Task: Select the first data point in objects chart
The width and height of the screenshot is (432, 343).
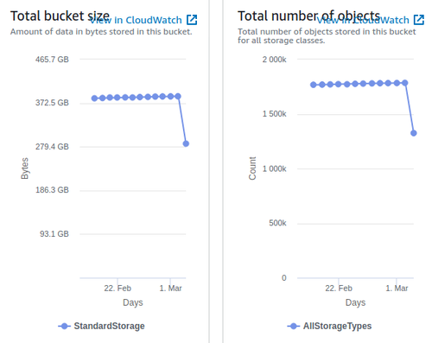Action: tap(314, 85)
